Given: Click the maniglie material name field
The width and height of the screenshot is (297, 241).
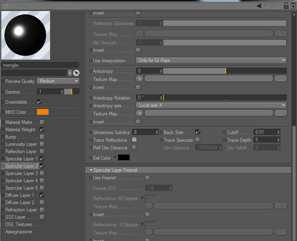Looking at the screenshot, I should [x=40, y=65].
